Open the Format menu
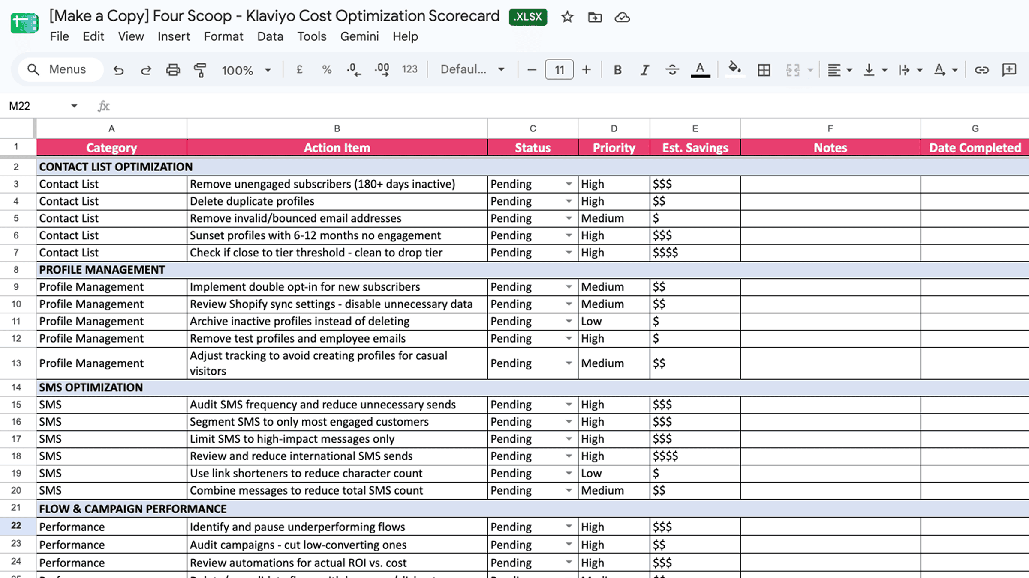The image size is (1029, 578). (x=223, y=36)
